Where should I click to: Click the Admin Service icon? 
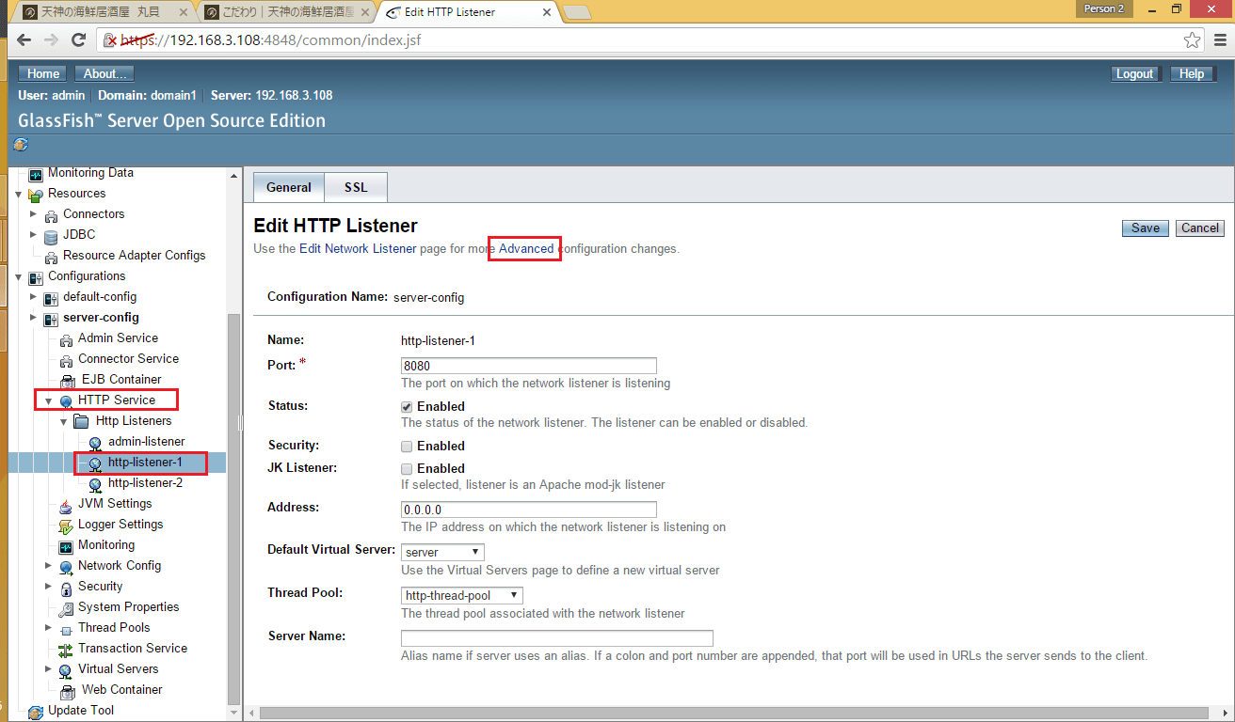(x=66, y=339)
